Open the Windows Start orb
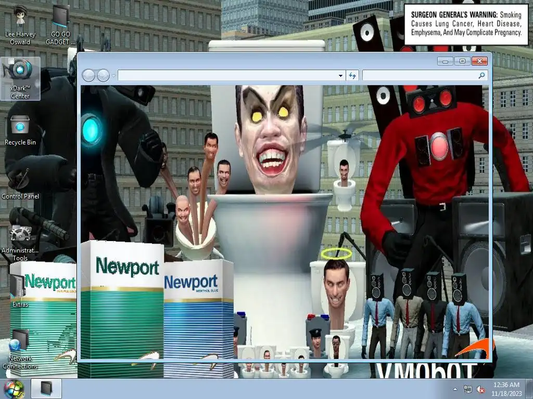The width and height of the screenshot is (533, 399). pyautogui.click(x=14, y=389)
